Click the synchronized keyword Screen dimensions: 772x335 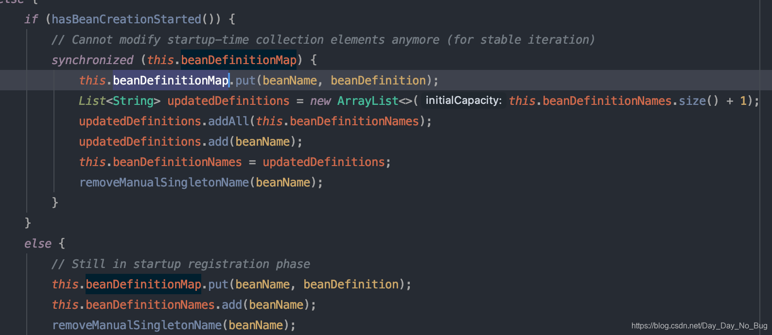[x=92, y=60]
